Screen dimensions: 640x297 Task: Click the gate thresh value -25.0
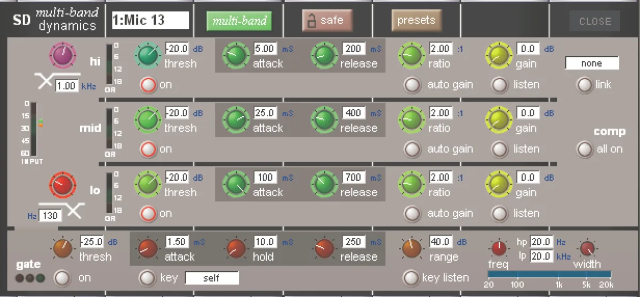click(92, 242)
